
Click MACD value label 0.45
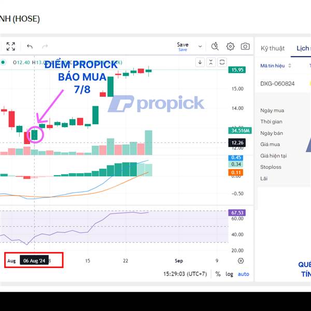236,158
